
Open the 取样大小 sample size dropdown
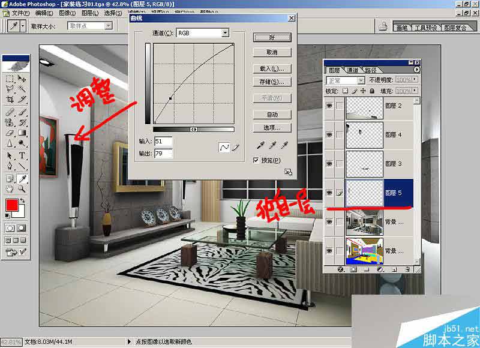[x=109, y=26]
